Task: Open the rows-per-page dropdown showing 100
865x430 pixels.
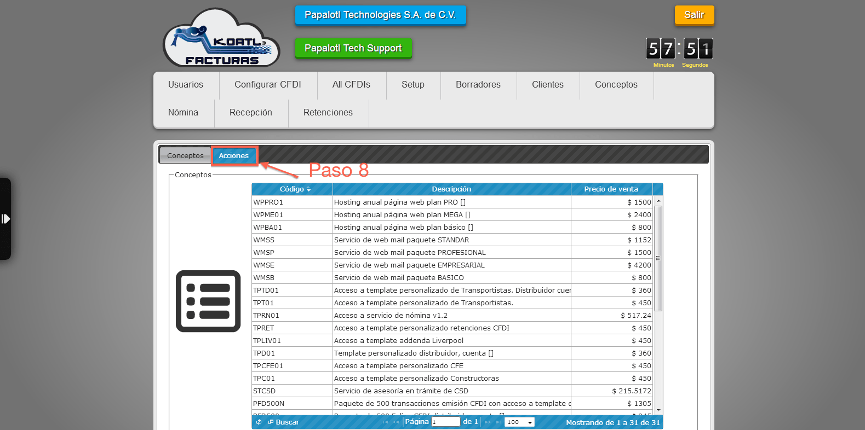Action: click(x=520, y=422)
